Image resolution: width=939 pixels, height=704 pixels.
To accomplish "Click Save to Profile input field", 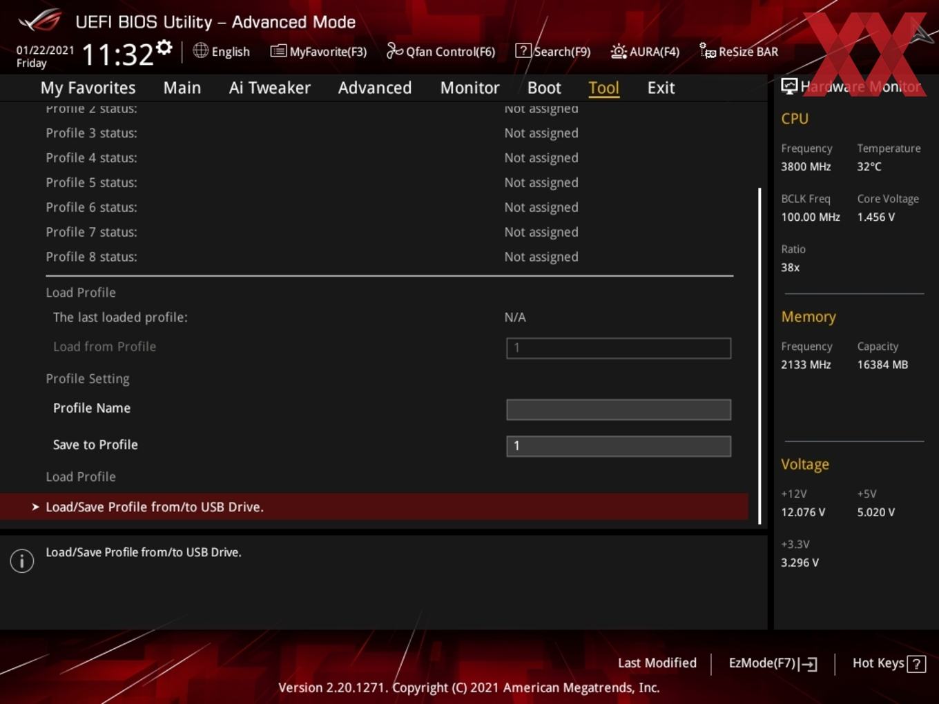I will pos(619,446).
